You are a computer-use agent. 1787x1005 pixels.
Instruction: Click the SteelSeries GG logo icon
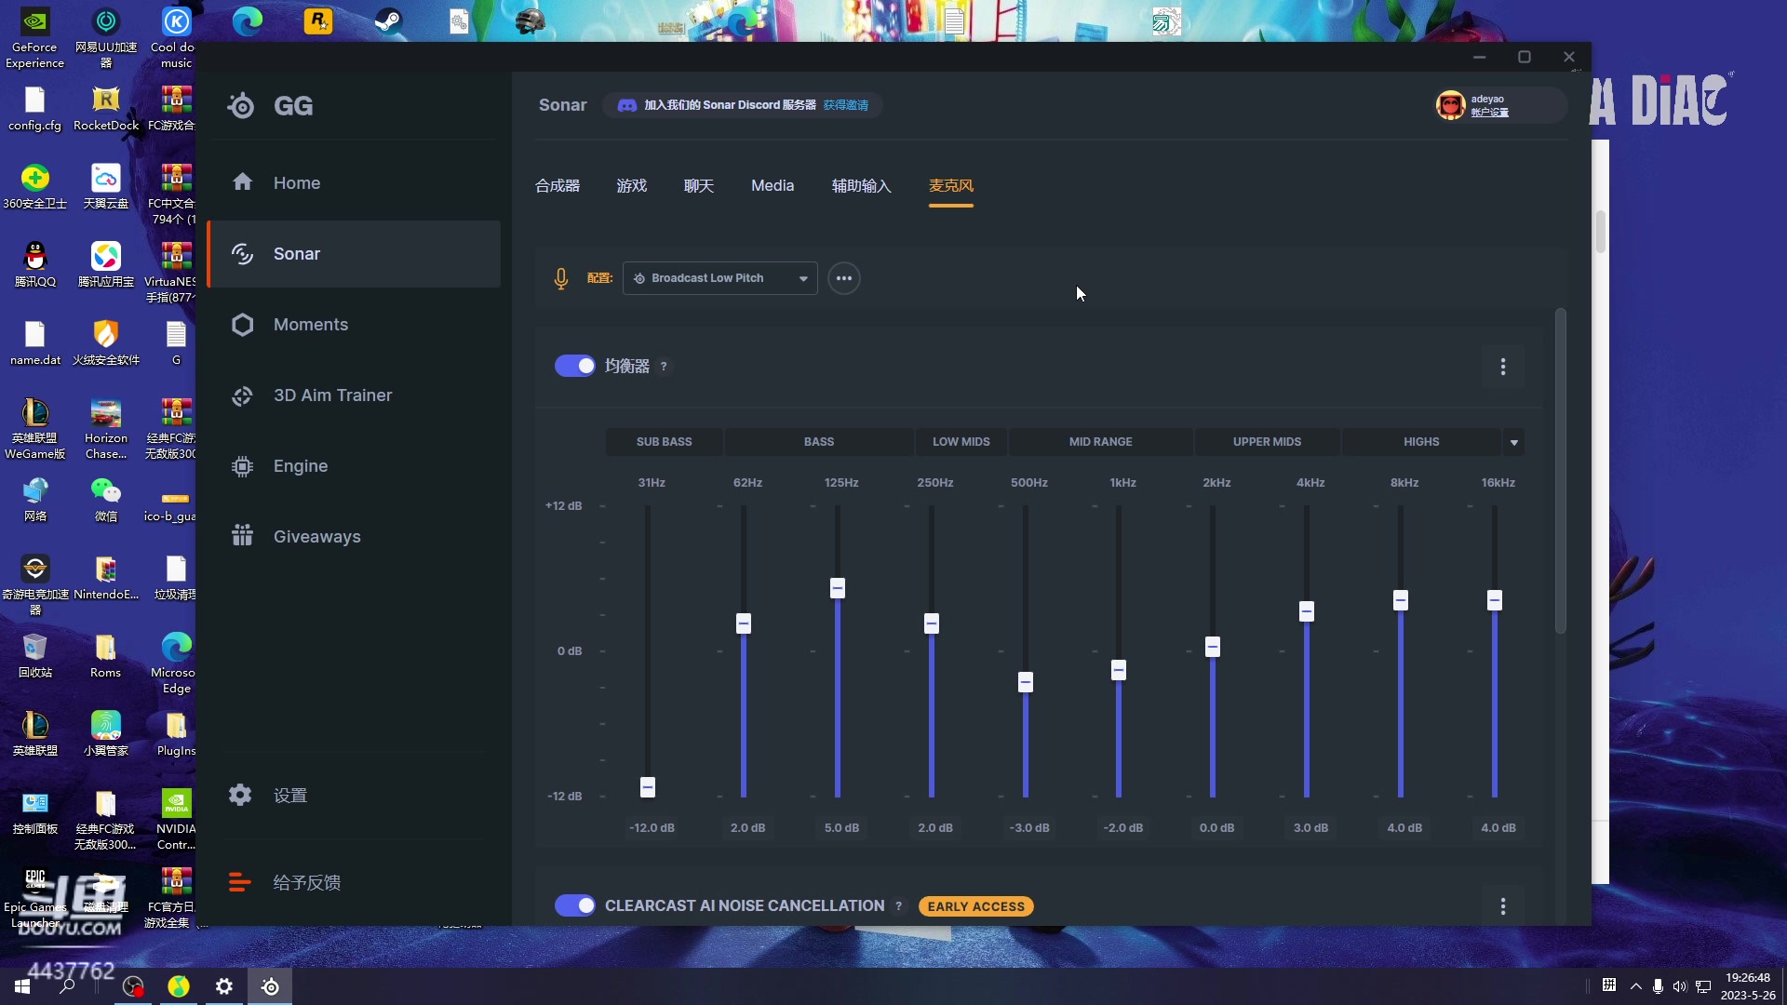(x=241, y=106)
